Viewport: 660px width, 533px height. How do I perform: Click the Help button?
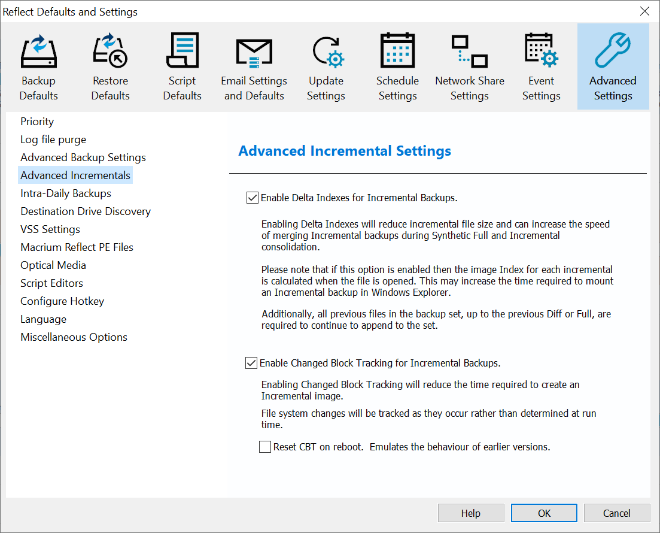click(x=471, y=513)
